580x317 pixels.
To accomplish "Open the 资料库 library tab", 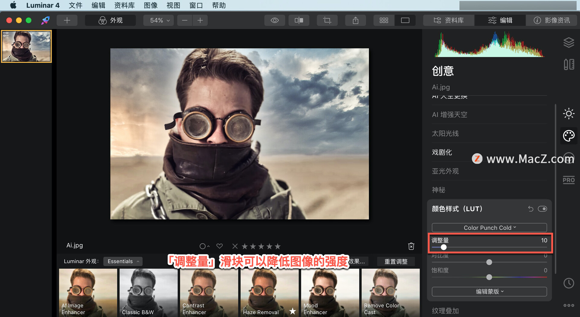I will pyautogui.click(x=449, y=20).
